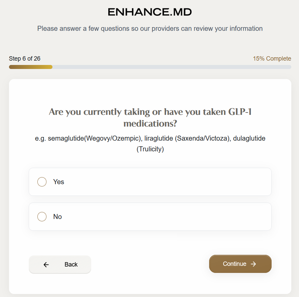The width and height of the screenshot is (299, 297).
Task: Choose the No answer label text
Action: point(57,217)
